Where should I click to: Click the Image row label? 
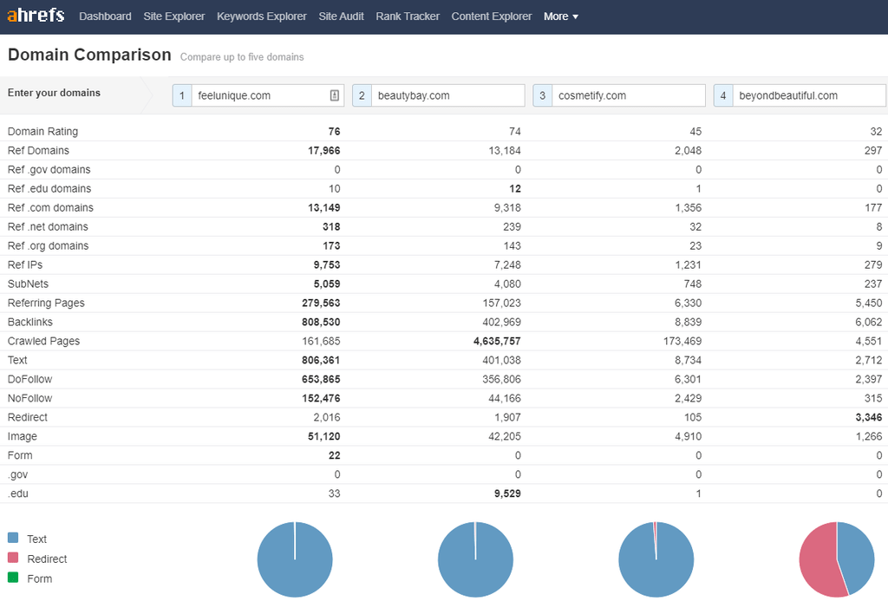click(22, 436)
